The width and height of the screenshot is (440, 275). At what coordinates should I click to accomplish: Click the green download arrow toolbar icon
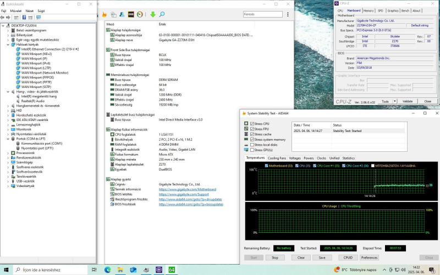pos(153,14)
